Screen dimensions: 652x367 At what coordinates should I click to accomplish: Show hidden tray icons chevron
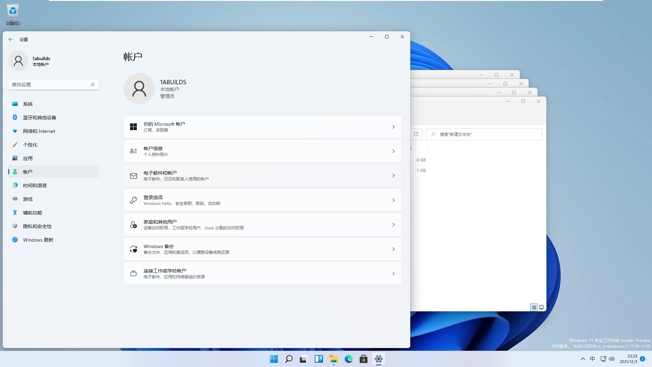click(x=583, y=359)
